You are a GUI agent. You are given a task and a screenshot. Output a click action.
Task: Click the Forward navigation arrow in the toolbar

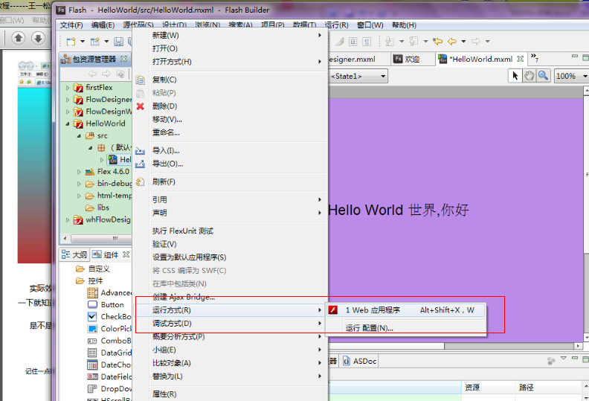click(476, 42)
